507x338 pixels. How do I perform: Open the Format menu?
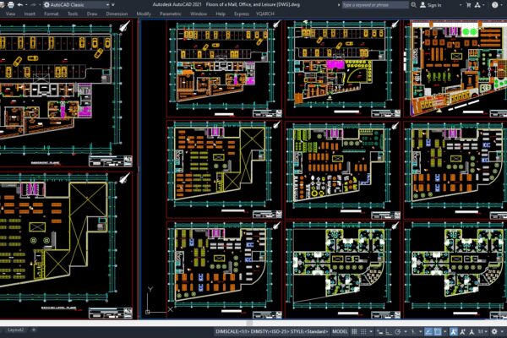click(52, 14)
